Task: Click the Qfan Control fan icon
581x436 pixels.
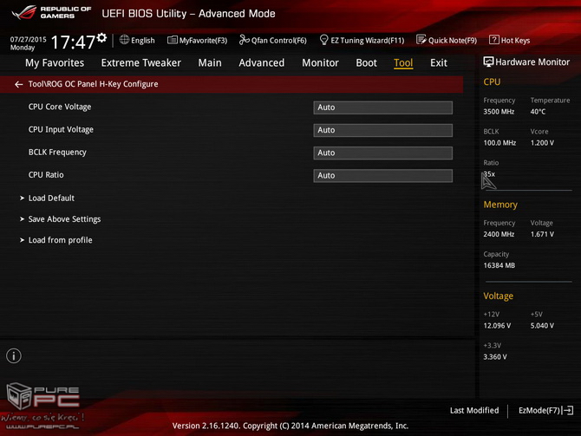Action: (x=245, y=40)
